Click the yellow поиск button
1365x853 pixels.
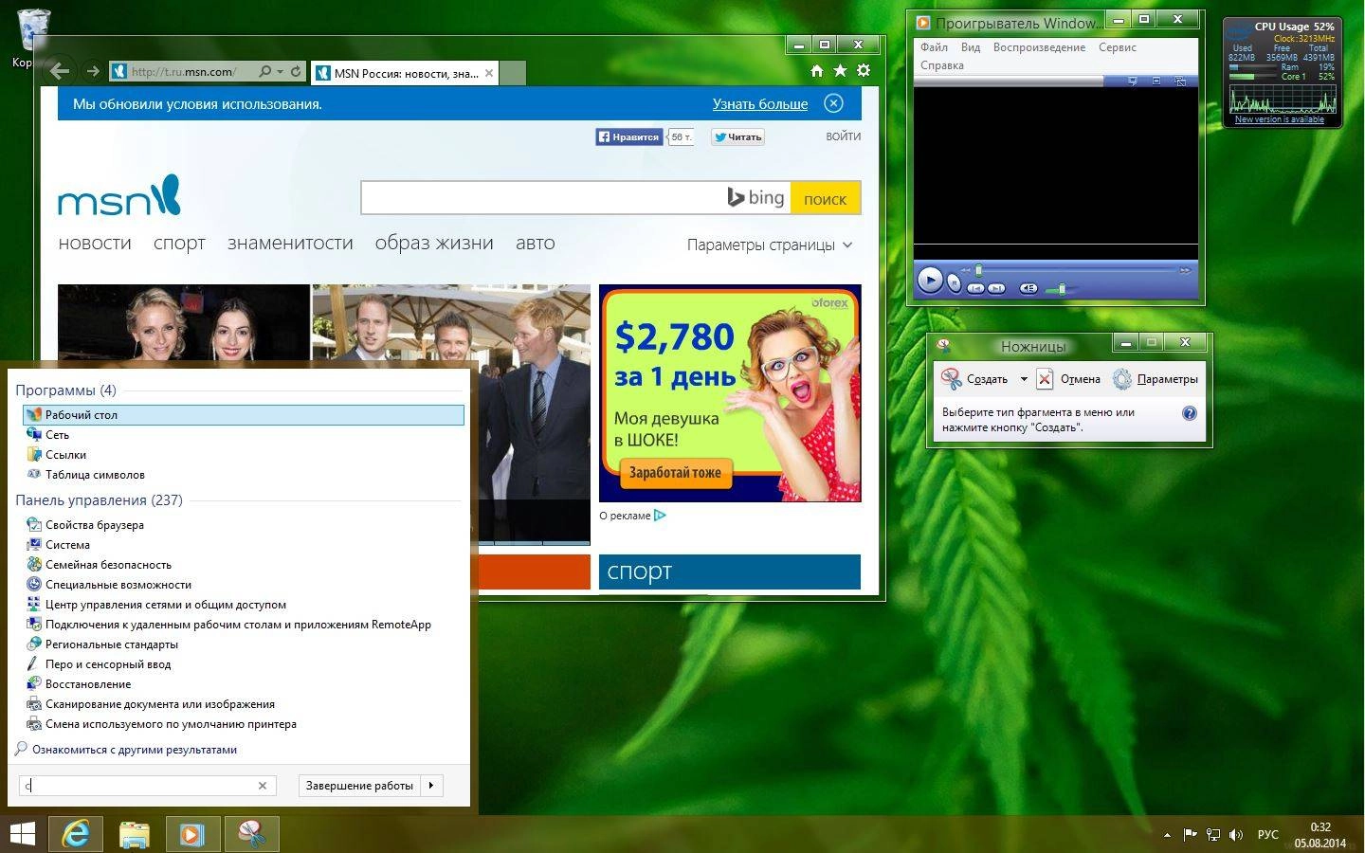pyautogui.click(x=825, y=198)
